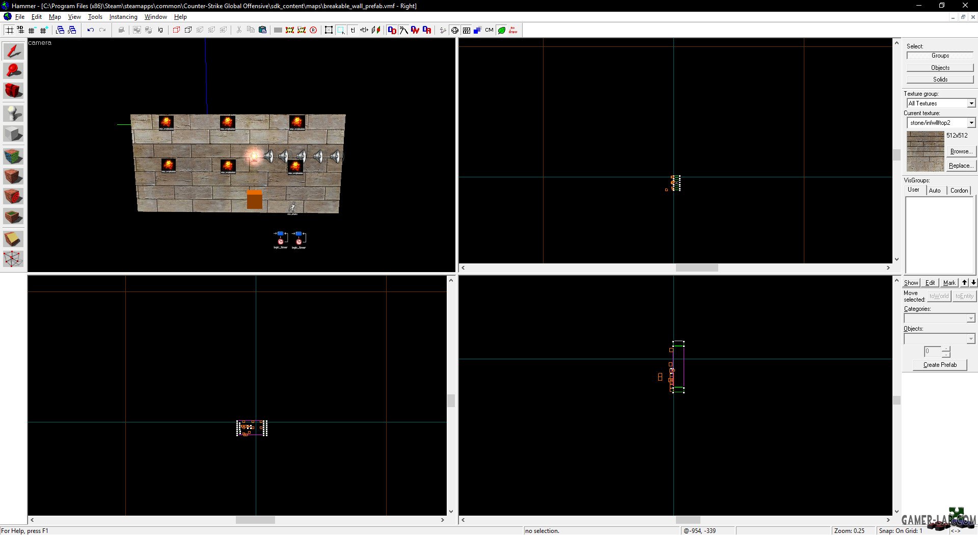Screen dimensions: 978x535
Task: Click the VisGroups Show button
Action: [x=911, y=283]
